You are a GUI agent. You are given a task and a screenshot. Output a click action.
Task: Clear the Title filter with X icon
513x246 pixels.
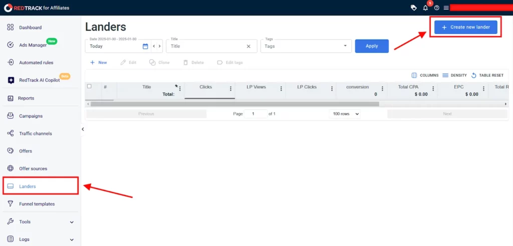(x=248, y=46)
